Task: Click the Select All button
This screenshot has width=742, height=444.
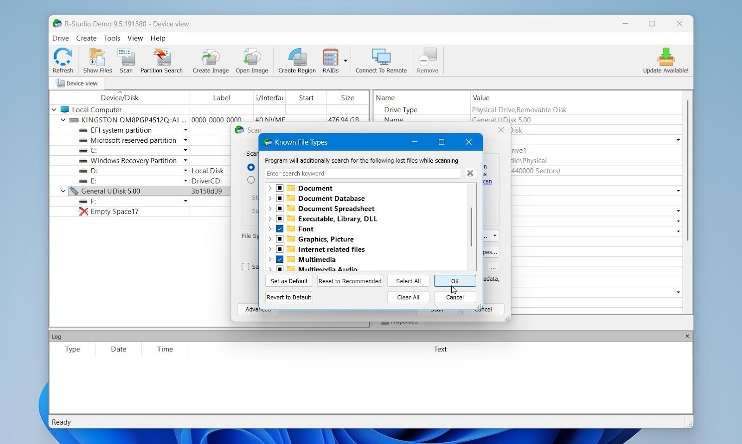Action: [408, 281]
